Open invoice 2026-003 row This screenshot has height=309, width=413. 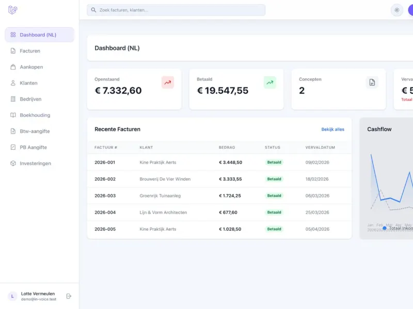(x=219, y=196)
